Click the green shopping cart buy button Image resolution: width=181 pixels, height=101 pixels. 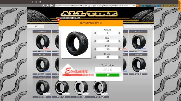click(x=108, y=75)
